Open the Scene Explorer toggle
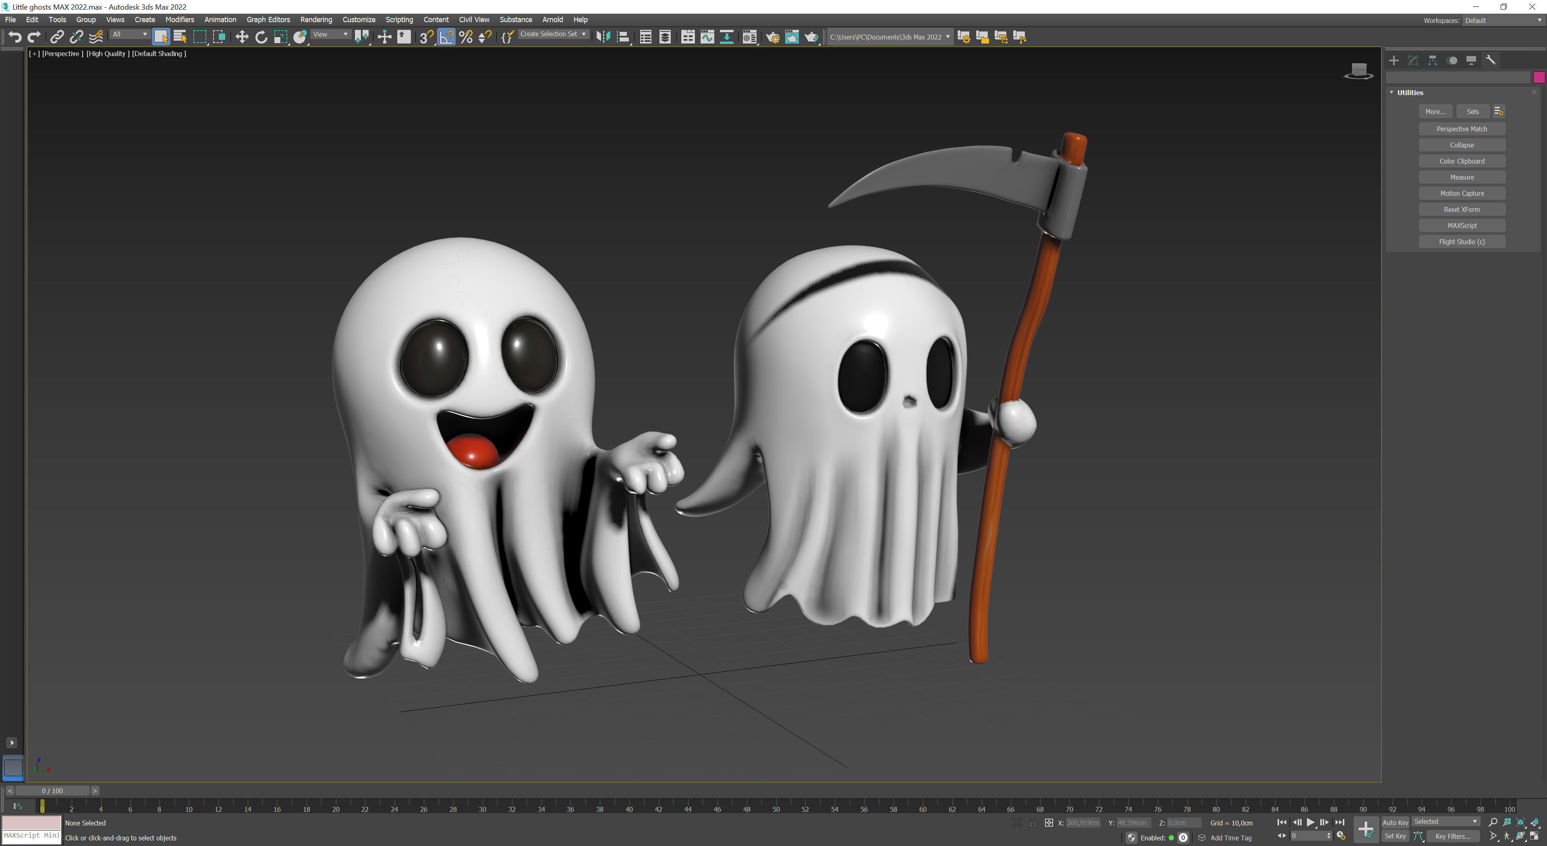 (645, 37)
